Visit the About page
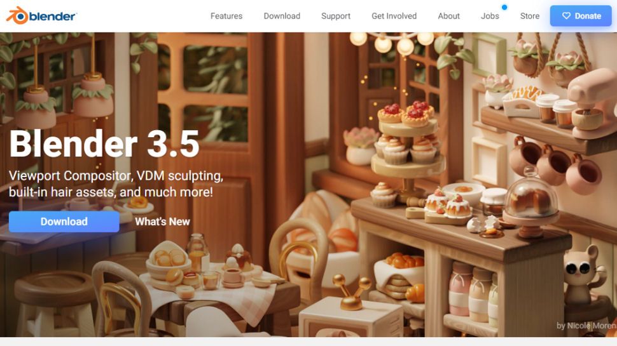The height and width of the screenshot is (346, 617). click(448, 16)
